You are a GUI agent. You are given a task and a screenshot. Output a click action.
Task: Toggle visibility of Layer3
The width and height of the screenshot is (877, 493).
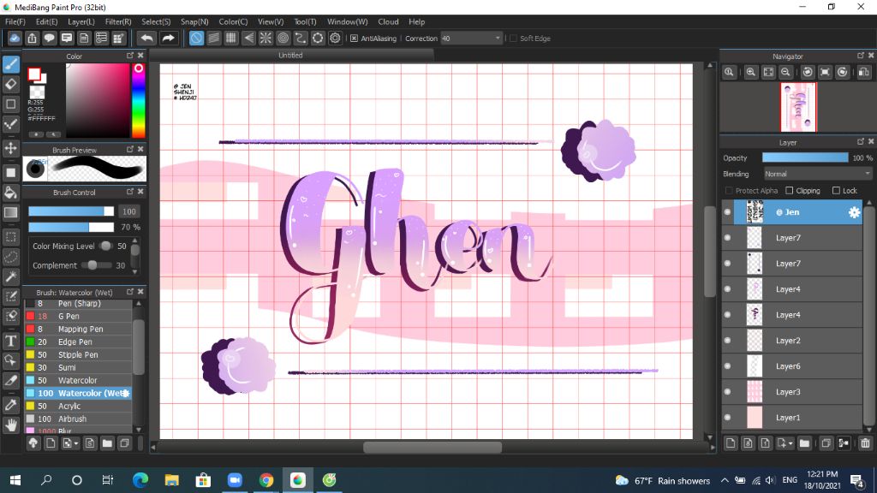(x=727, y=392)
